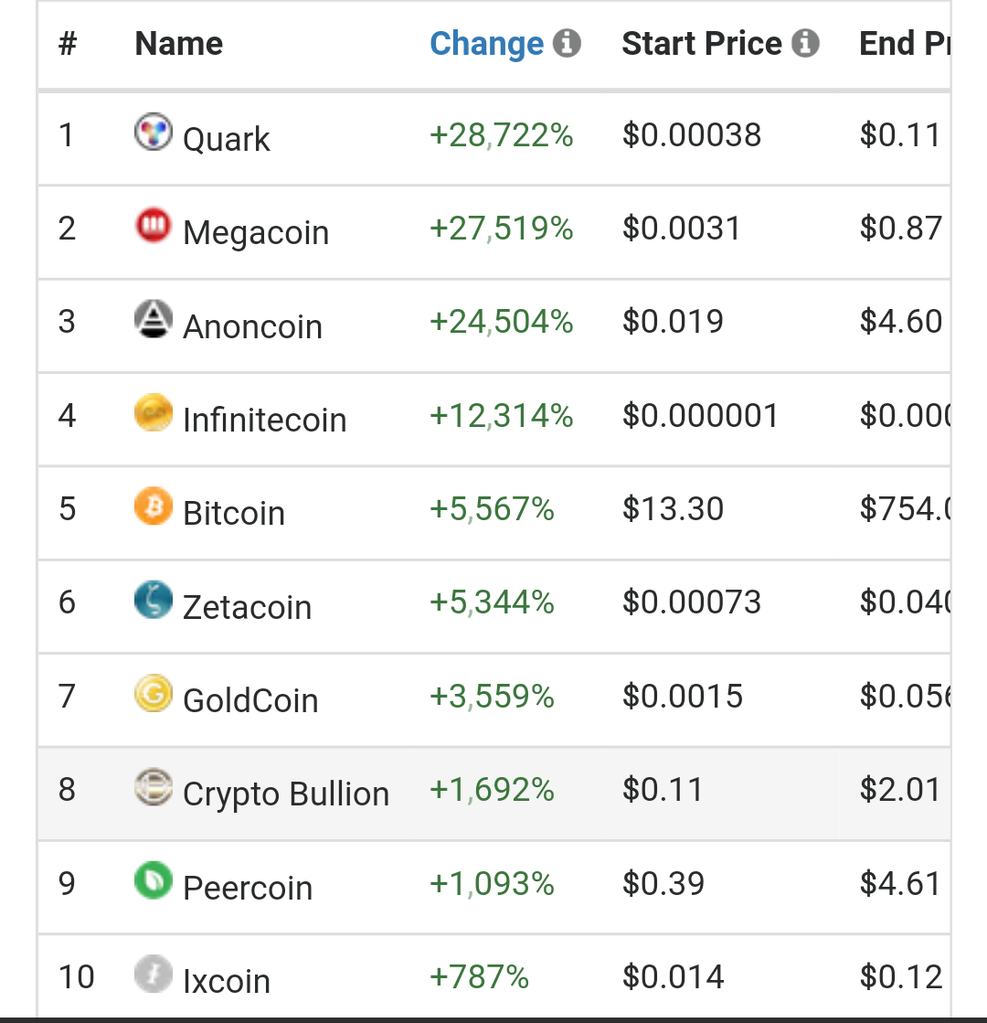Click the info icon beside Start Price
The height and width of the screenshot is (1023, 987).
pyautogui.click(x=805, y=43)
